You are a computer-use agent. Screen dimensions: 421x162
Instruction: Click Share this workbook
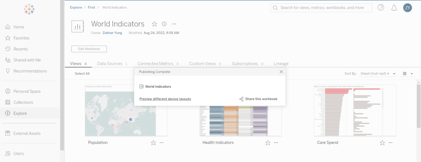(x=258, y=99)
